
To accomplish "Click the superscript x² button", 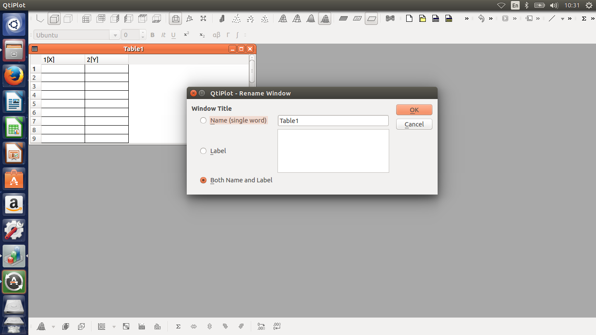I will coord(186,35).
